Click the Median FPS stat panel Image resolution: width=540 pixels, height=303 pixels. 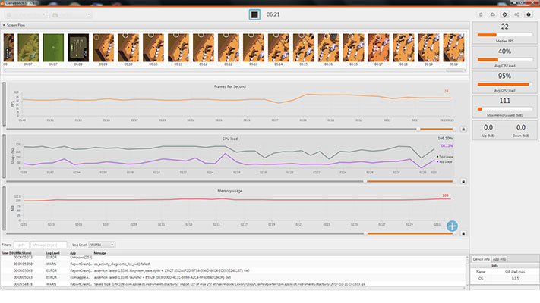pos(504,33)
